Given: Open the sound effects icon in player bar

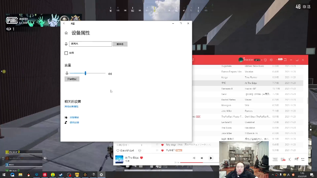Looking at the screenshot, I should [283, 159].
